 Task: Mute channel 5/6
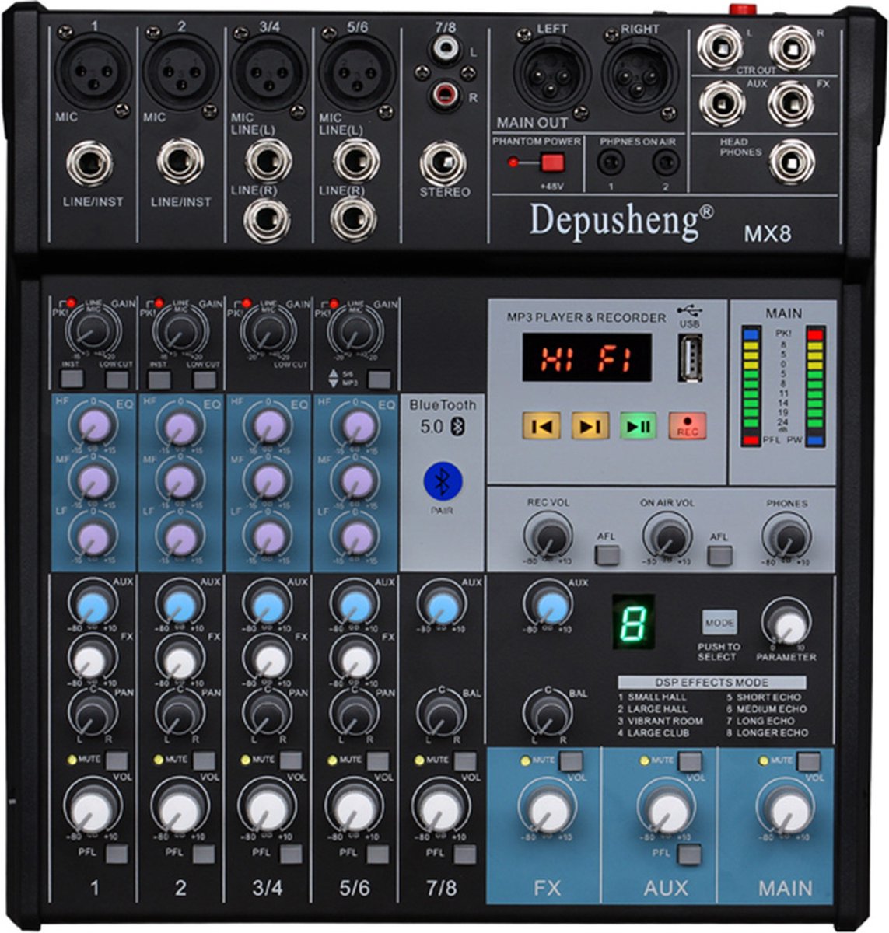(378, 760)
